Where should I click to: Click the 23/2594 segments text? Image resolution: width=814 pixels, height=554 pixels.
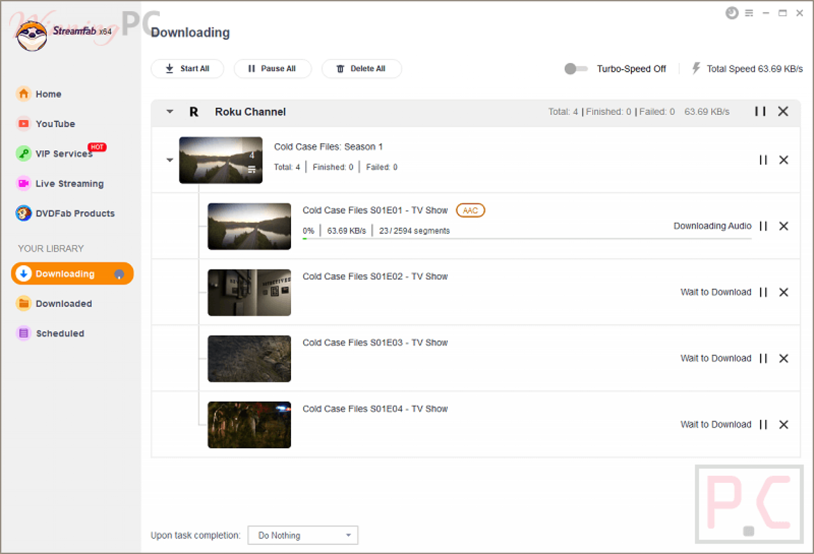414,231
